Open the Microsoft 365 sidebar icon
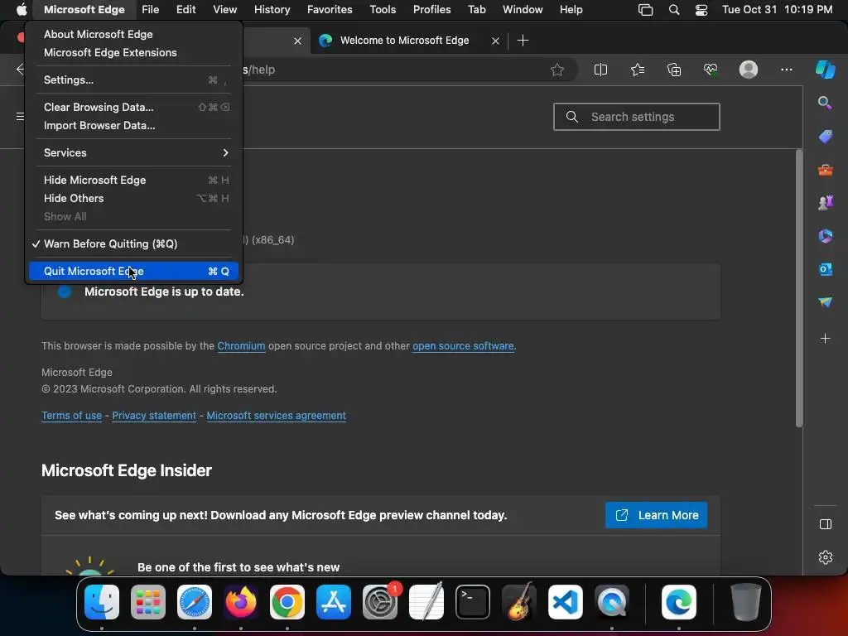Viewport: 848px width, 636px height. pyautogui.click(x=826, y=236)
